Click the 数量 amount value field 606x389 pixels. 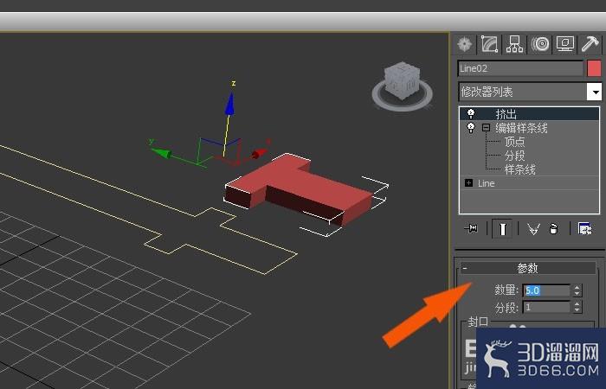546,290
